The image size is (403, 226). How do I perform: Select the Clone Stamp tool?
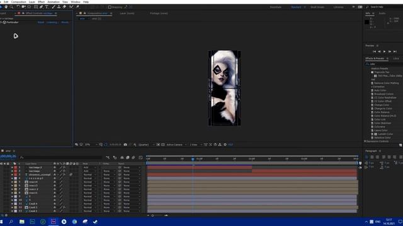point(59,7)
